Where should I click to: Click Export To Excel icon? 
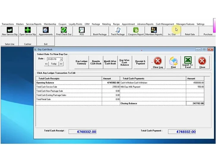(188, 60)
